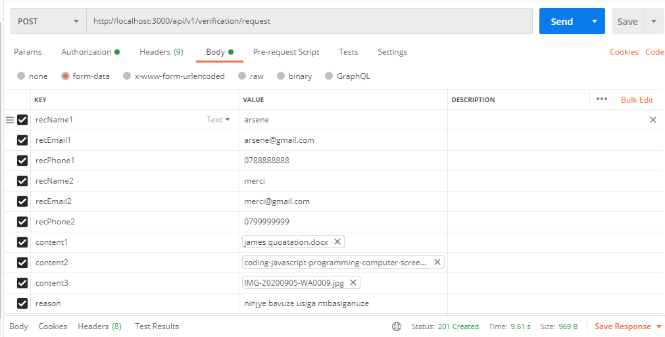Click the 201 Created status text
665x337 pixels.
point(458,326)
